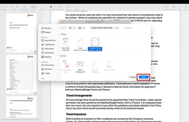
Task: Open PDF DEMO TEMPLATES folder popup
Action: tap(104, 28)
